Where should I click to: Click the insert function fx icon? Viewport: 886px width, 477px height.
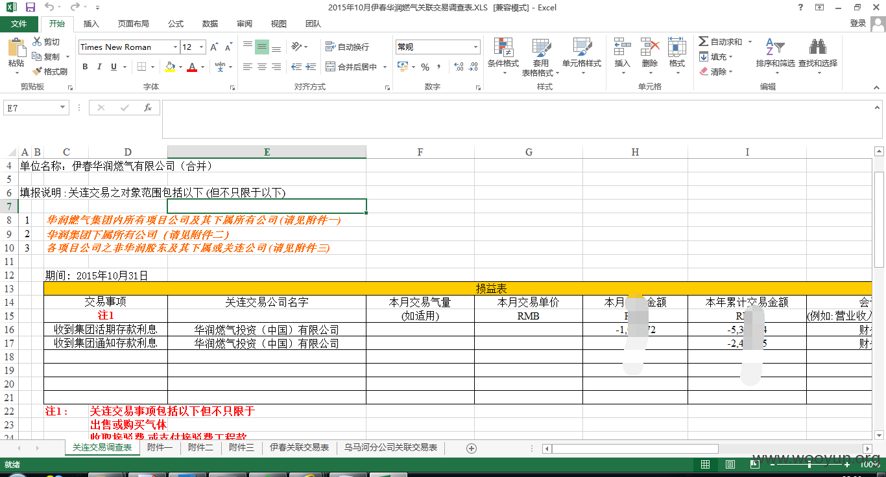pos(148,108)
